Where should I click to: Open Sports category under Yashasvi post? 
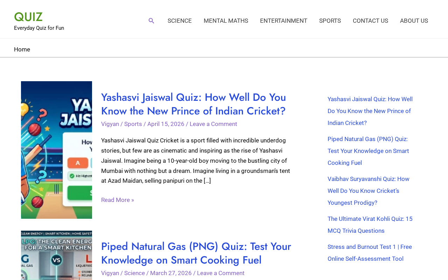[133, 124]
